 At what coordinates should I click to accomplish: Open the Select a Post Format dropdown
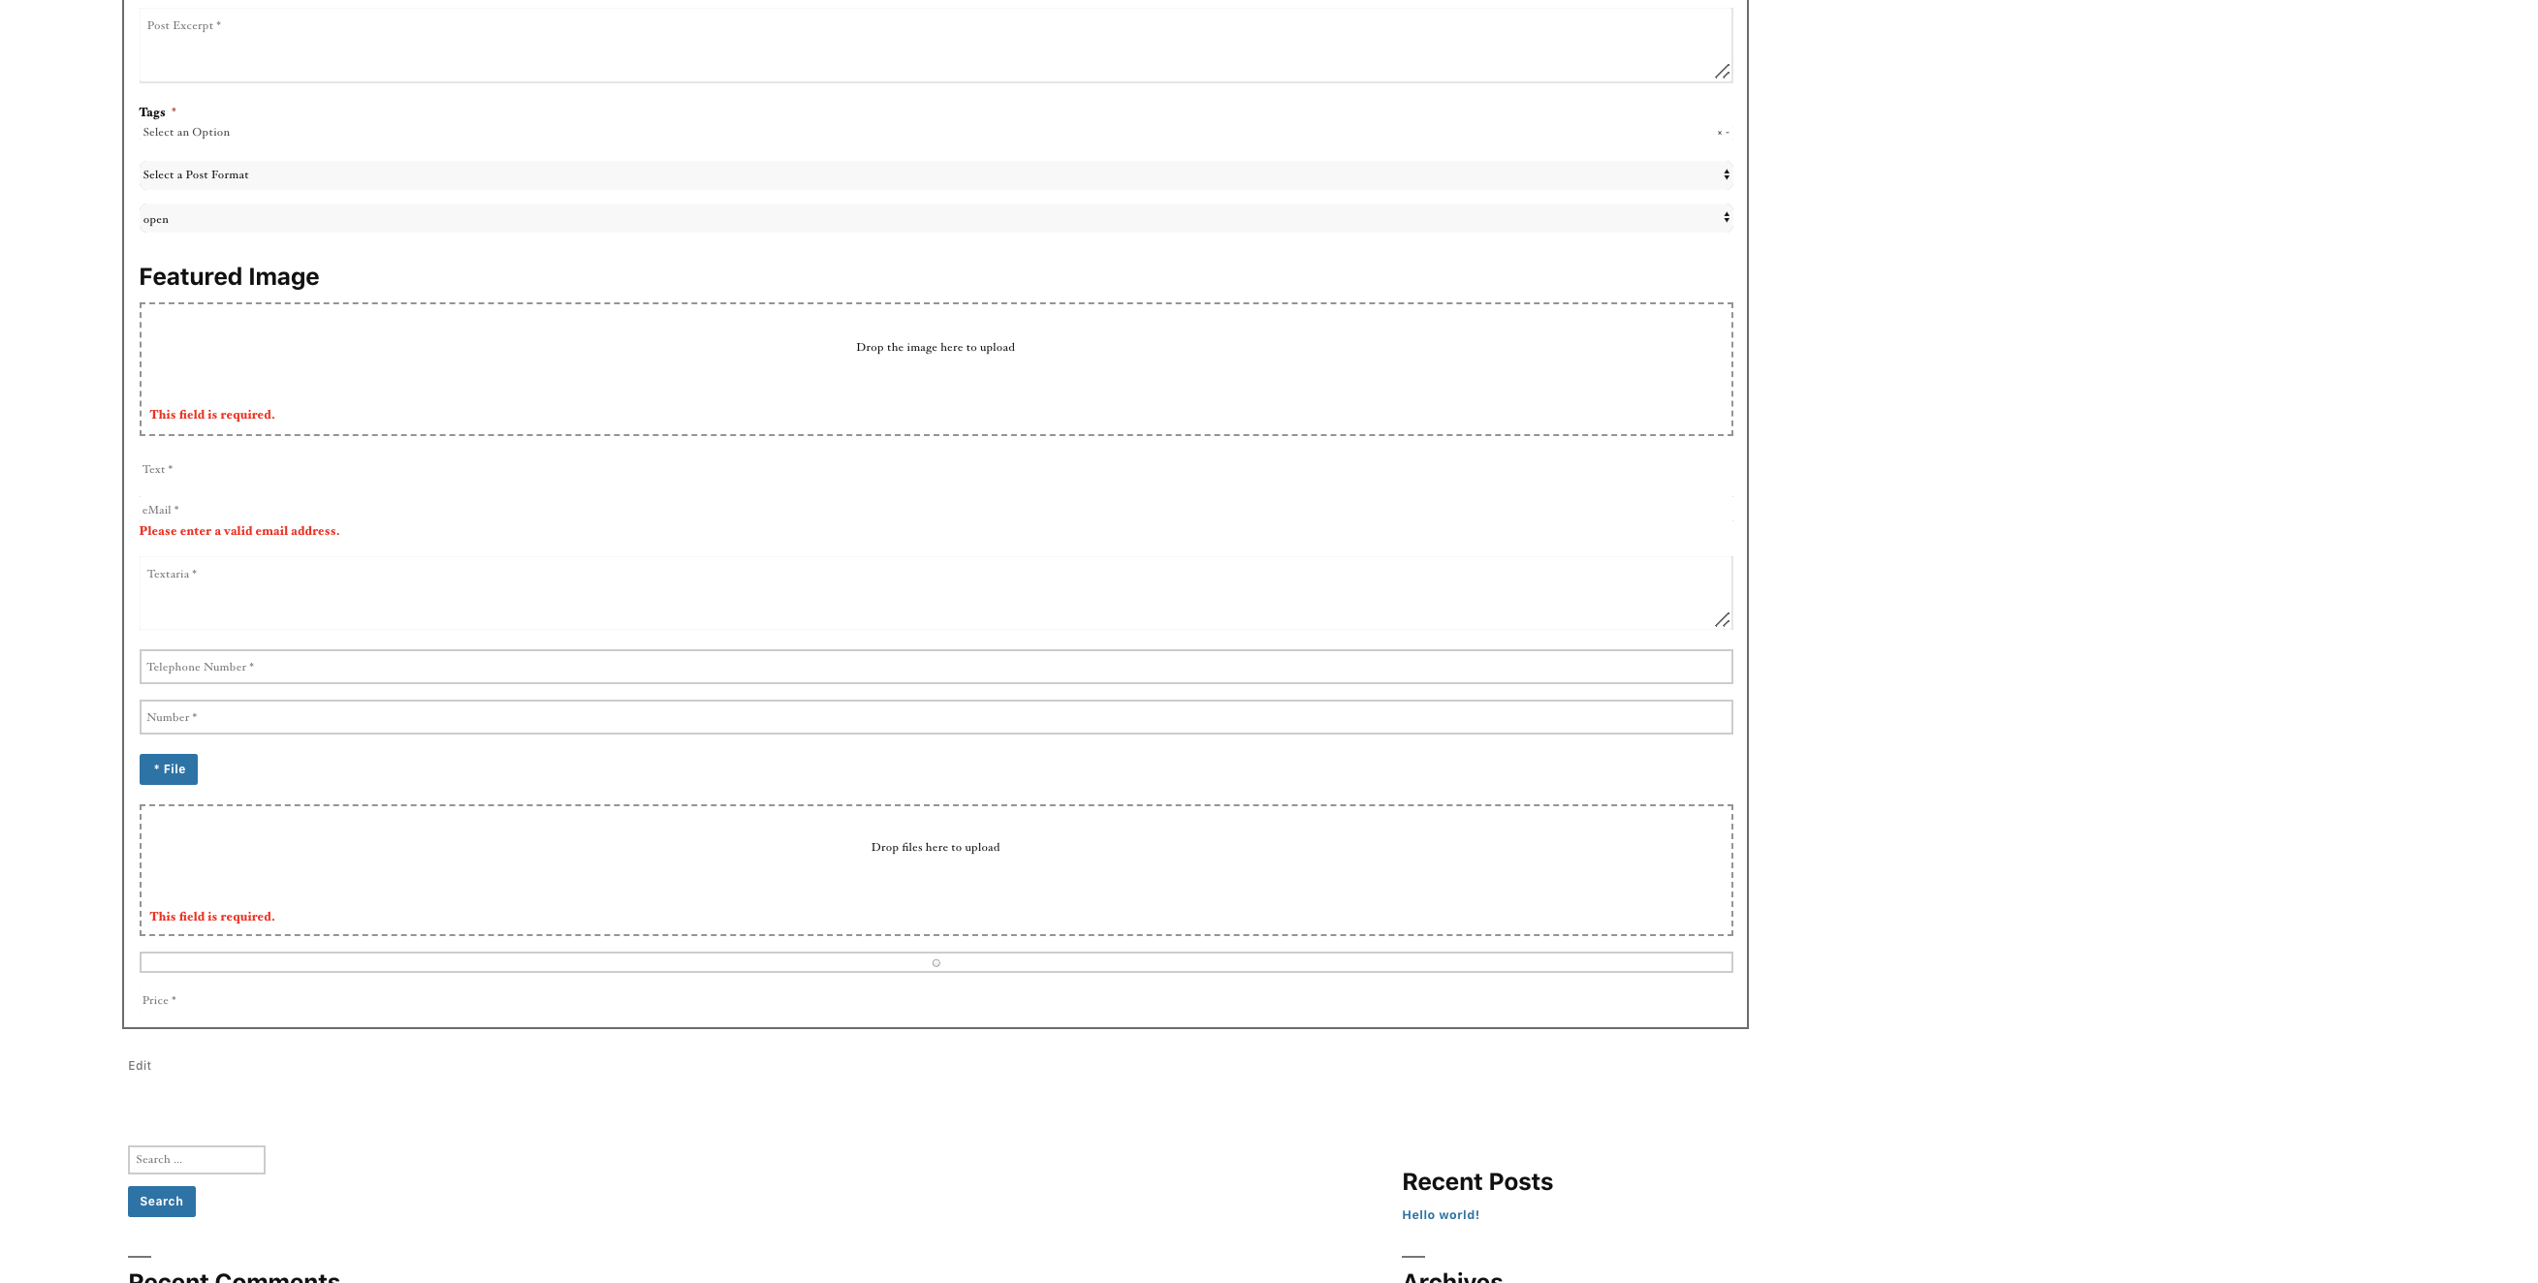[x=936, y=173]
